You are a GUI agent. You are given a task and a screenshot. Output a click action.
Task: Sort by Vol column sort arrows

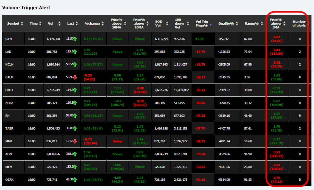pyautogui.click(x=59, y=24)
